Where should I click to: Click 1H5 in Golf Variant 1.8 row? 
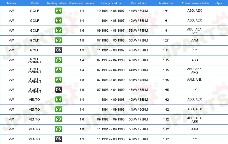(166, 80)
